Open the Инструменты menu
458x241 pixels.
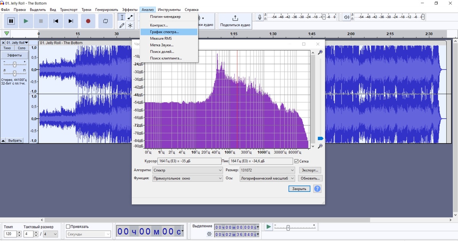pos(169,10)
